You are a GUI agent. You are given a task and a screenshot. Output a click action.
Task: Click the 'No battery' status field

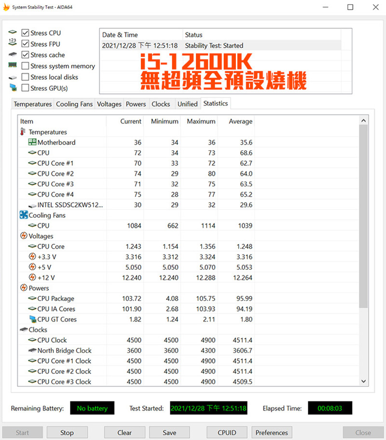coord(92,408)
